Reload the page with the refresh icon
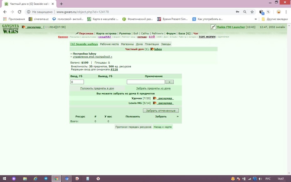 (x=19, y=12)
